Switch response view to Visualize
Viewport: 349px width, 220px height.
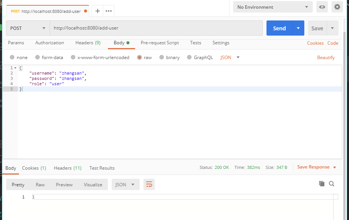(93, 184)
